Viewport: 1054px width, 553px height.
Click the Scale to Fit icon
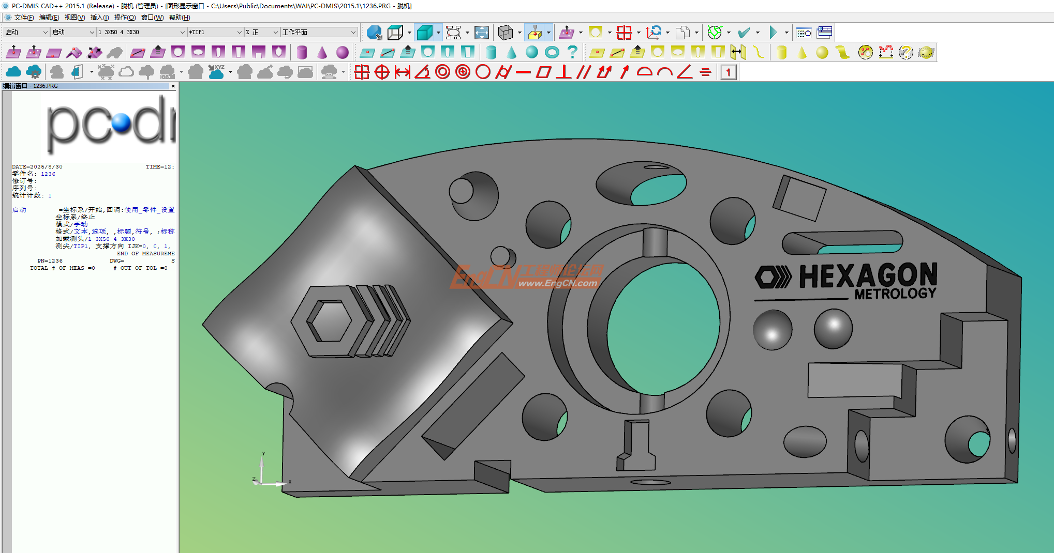tap(481, 33)
